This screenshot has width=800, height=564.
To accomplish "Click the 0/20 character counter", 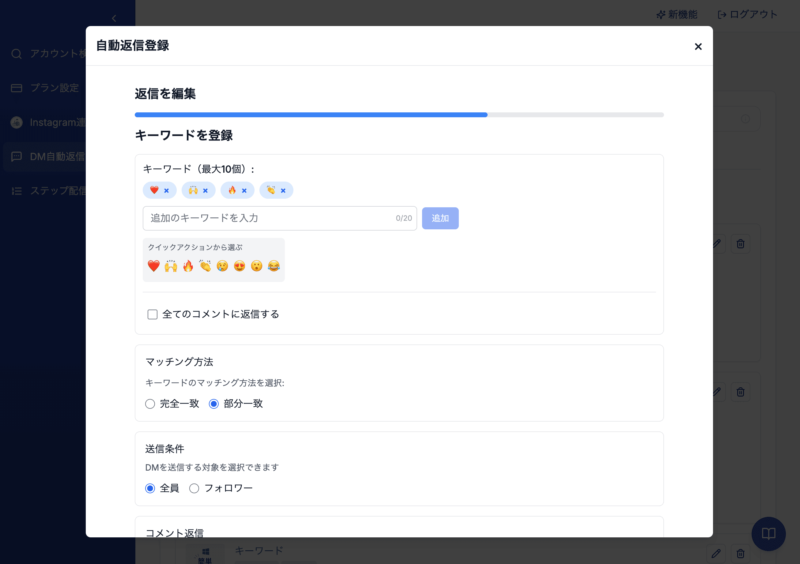I will tap(404, 218).
